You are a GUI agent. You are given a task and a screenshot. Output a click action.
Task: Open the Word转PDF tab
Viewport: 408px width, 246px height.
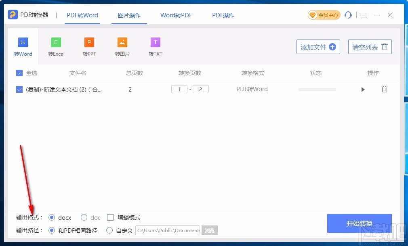[x=176, y=15]
